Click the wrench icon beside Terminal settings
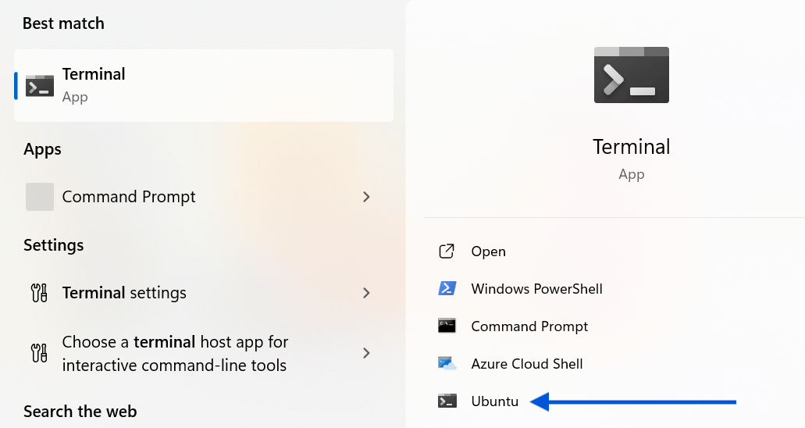The width and height of the screenshot is (805, 428). [x=39, y=293]
